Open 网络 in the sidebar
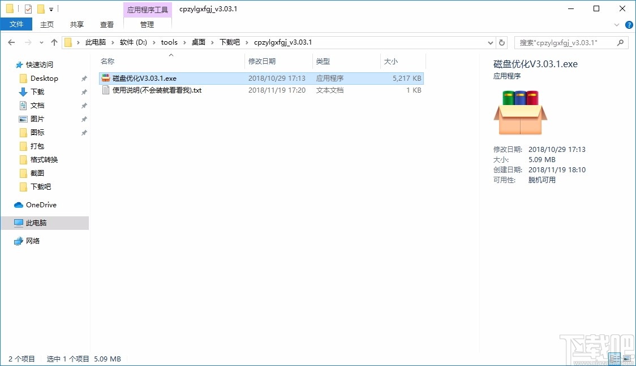The image size is (636, 366). click(33, 241)
